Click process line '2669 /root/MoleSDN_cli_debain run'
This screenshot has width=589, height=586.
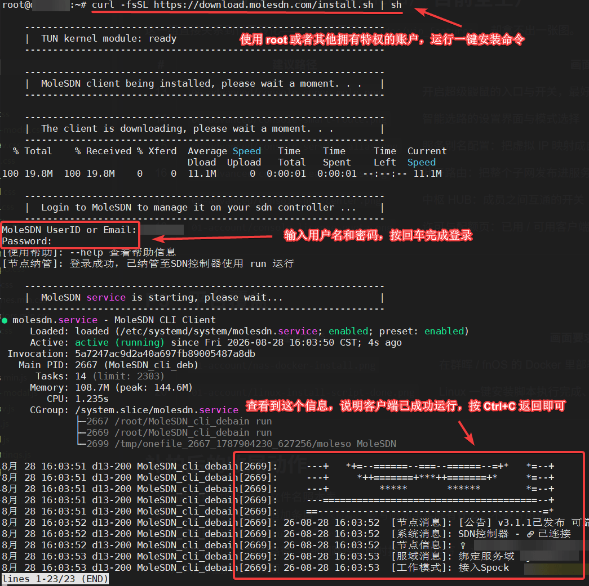click(x=179, y=432)
